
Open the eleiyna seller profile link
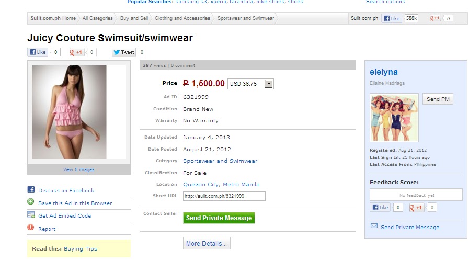(383, 72)
